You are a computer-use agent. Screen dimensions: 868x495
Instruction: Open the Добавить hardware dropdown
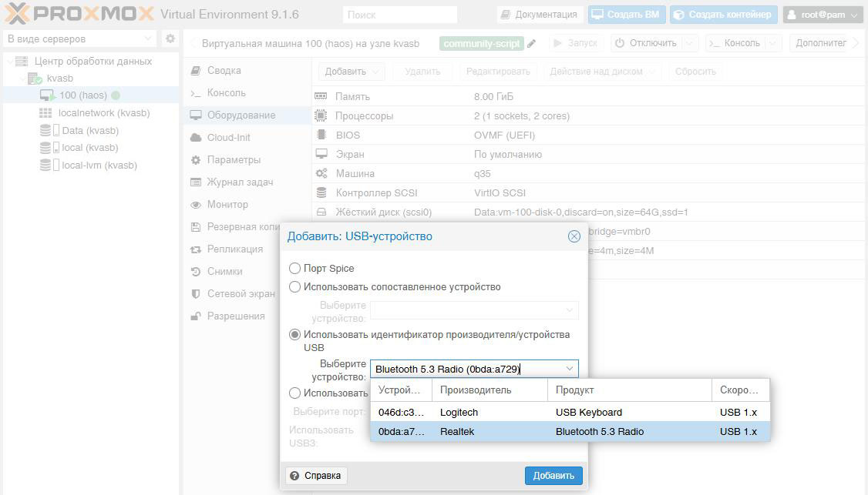(351, 72)
